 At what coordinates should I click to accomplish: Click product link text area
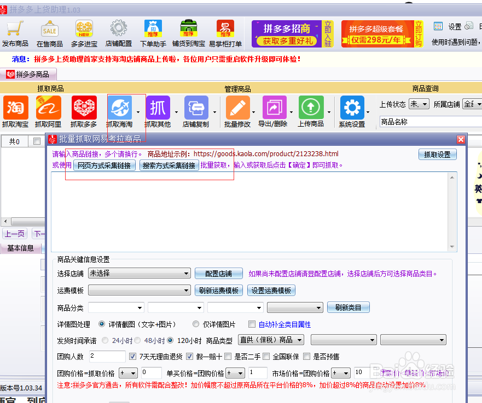tap(249, 212)
